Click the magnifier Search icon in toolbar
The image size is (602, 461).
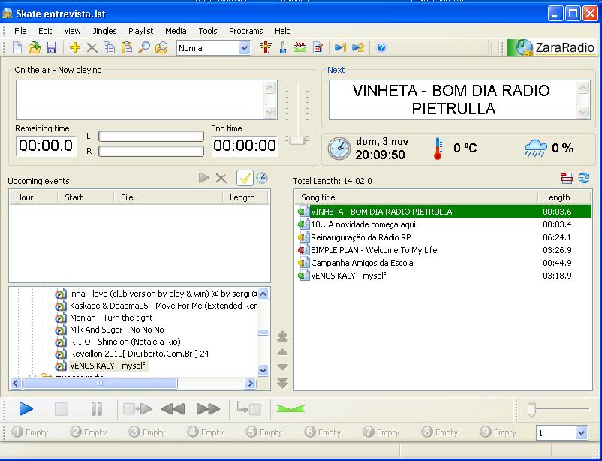pos(144,48)
